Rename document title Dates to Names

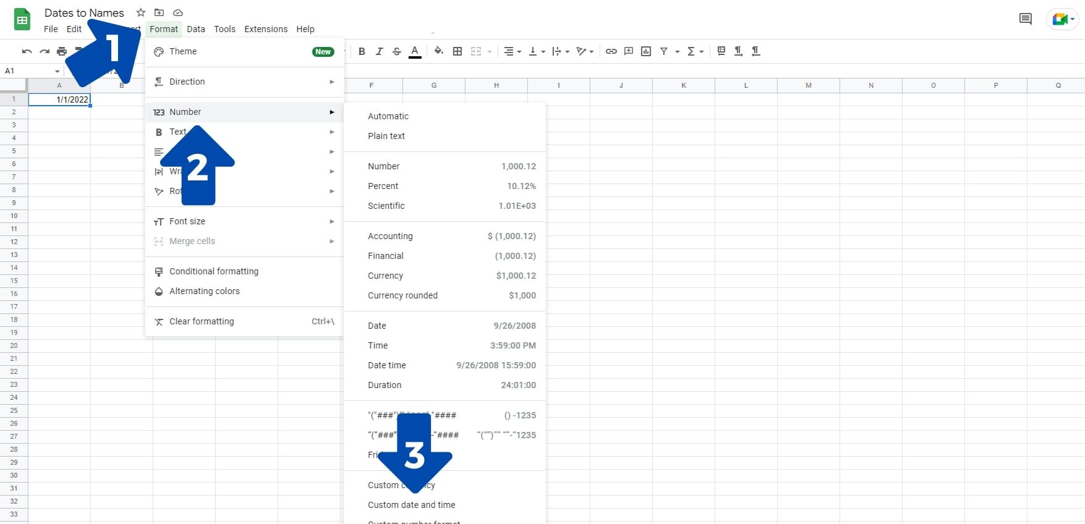[x=84, y=13]
